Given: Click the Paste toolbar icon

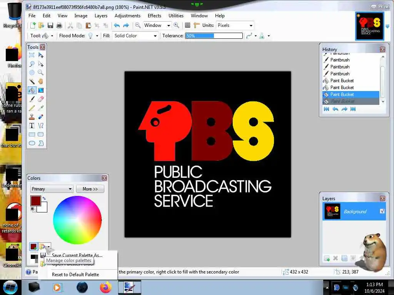Looking at the screenshot, I should click(x=88, y=25).
